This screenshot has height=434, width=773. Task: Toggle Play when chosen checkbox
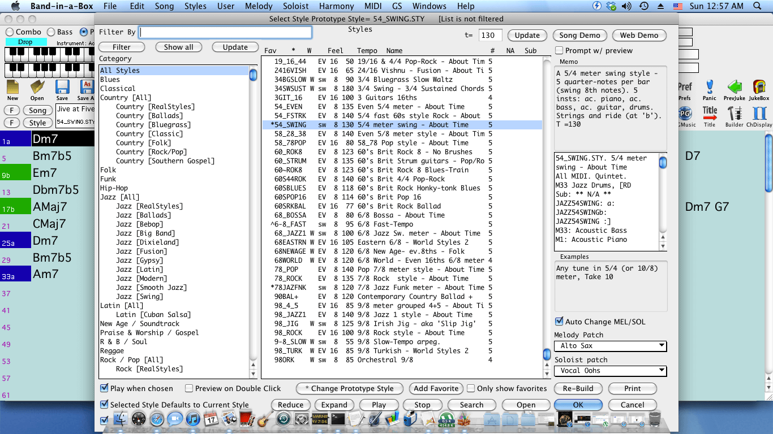point(104,388)
